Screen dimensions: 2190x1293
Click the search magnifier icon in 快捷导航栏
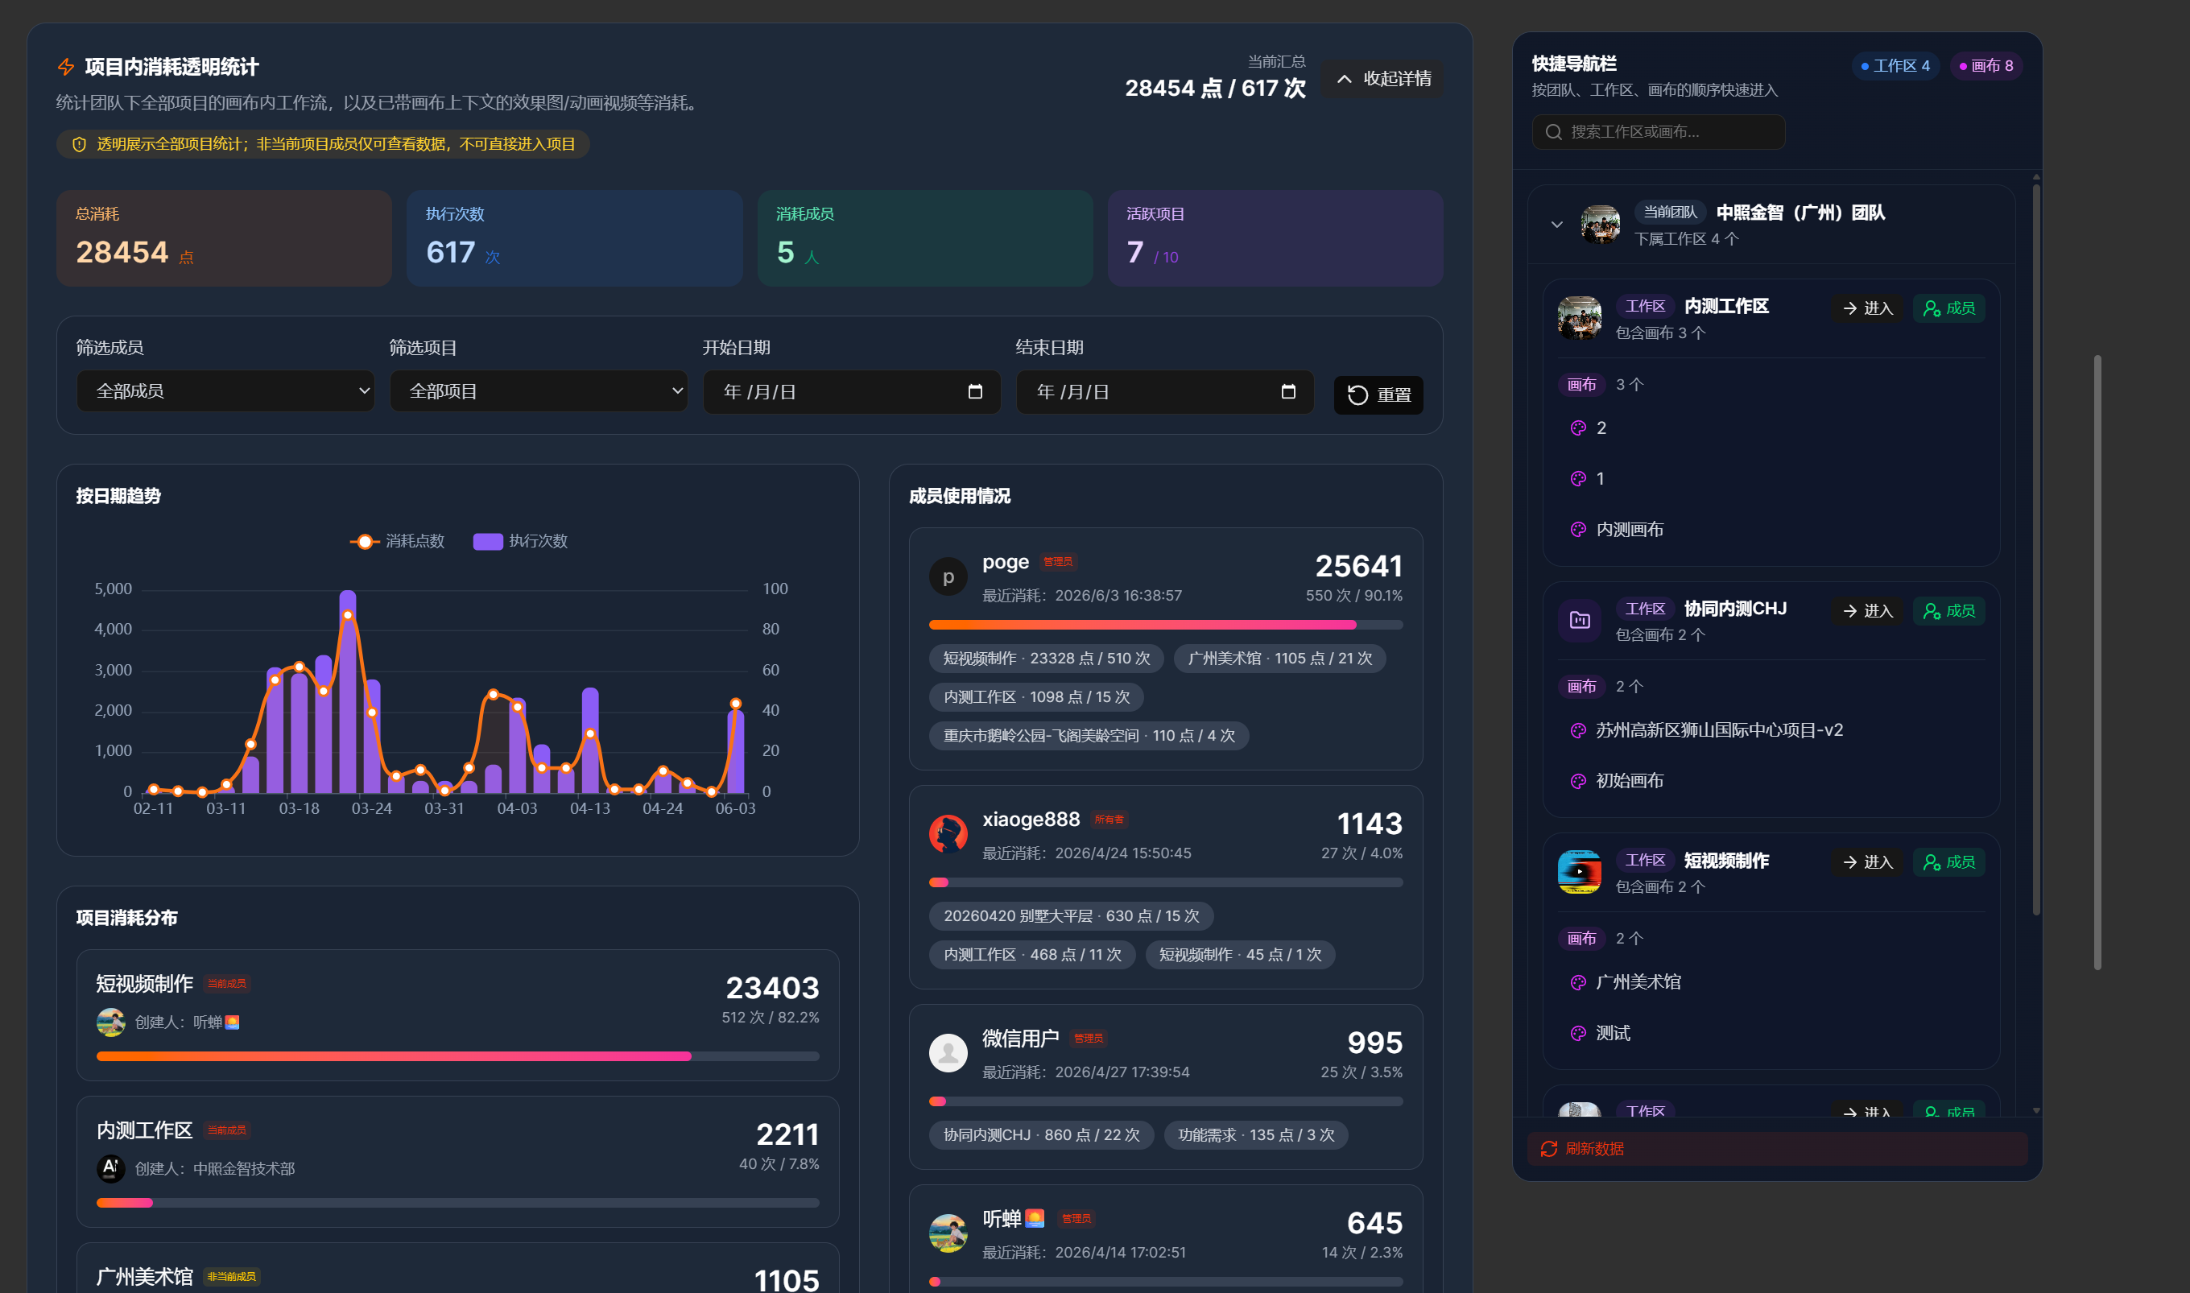coord(1553,132)
